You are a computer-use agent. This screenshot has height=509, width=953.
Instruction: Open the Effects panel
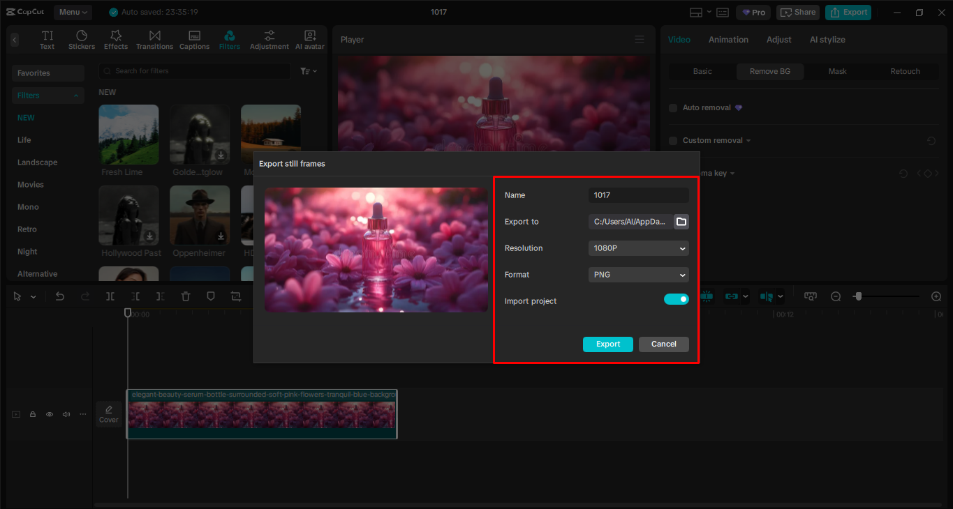[x=116, y=40]
